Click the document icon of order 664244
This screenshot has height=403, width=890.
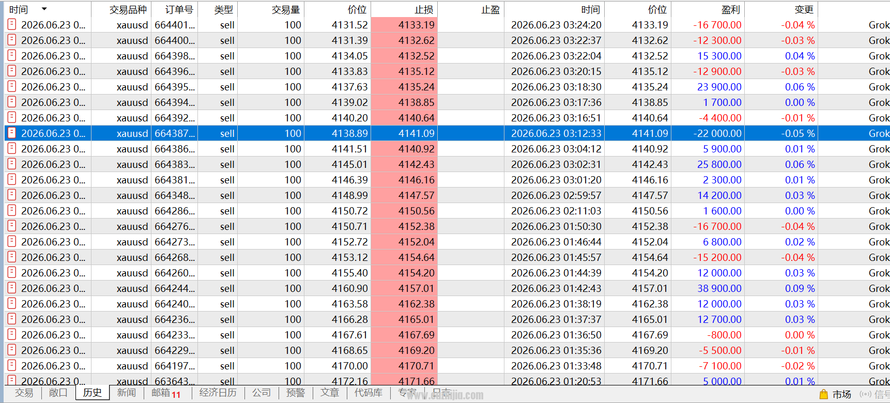(x=12, y=288)
